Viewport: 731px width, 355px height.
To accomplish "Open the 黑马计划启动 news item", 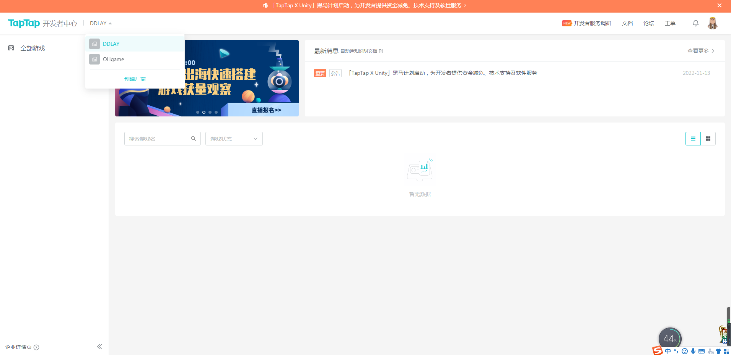I will point(443,73).
